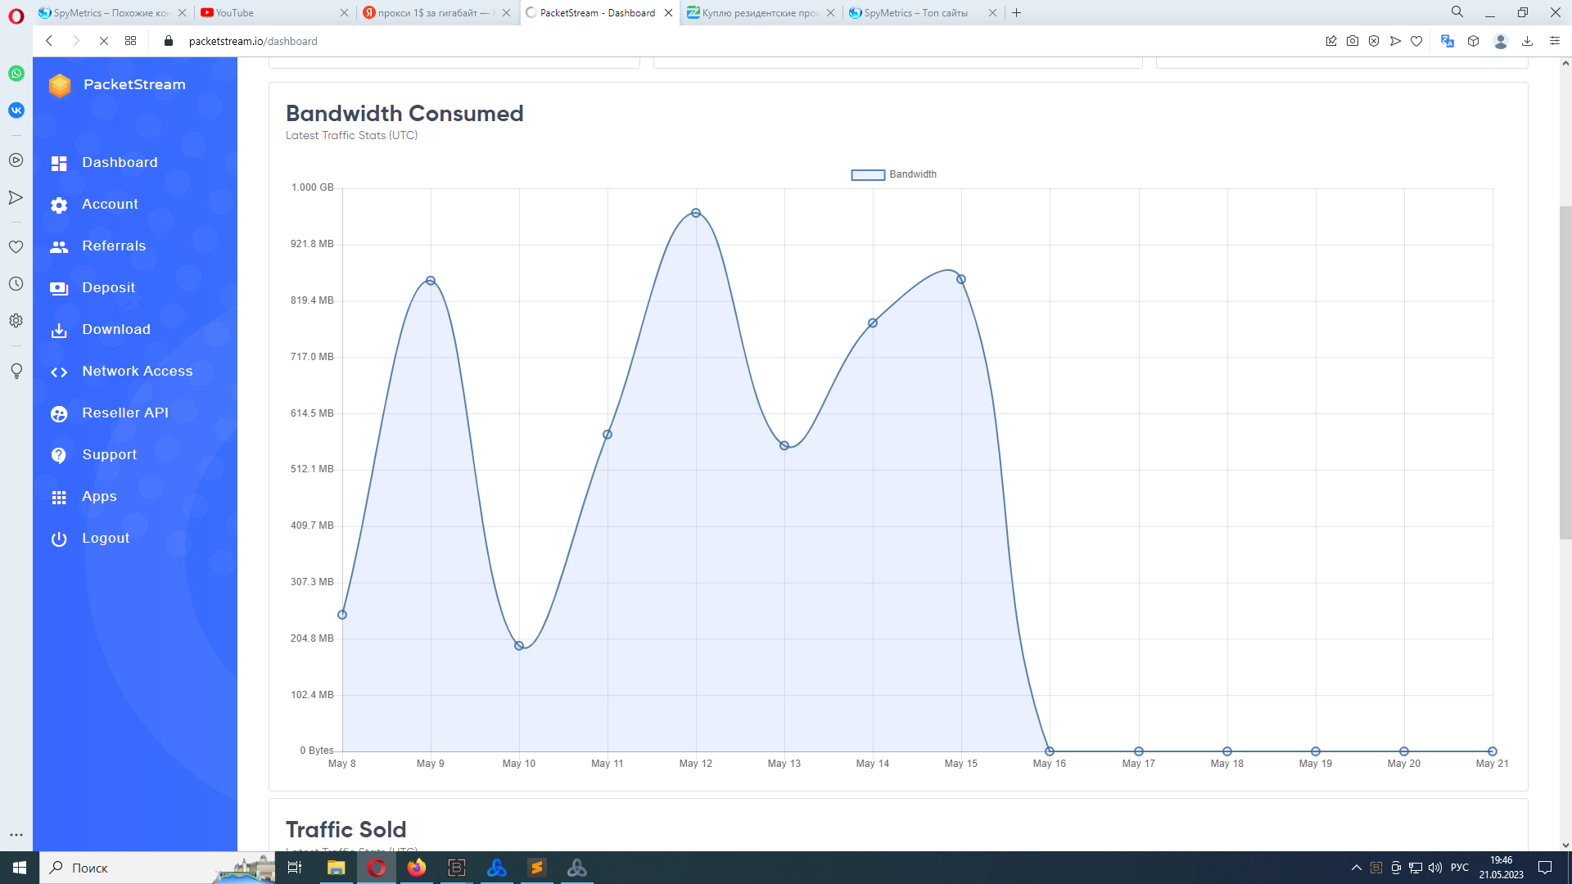
Task: Click the page vertical scrollbar thumb
Action: click(x=1565, y=372)
